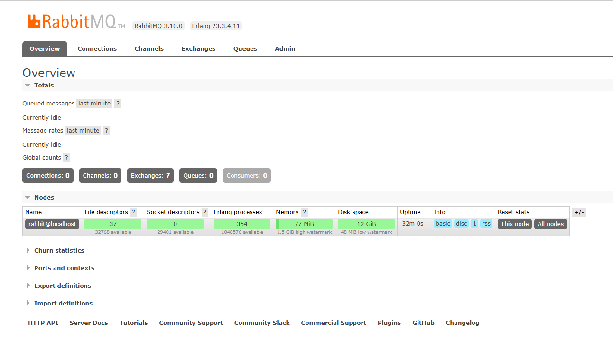The height and width of the screenshot is (362, 613).
Task: Click the info tag labeled 1
Action: tap(474, 224)
